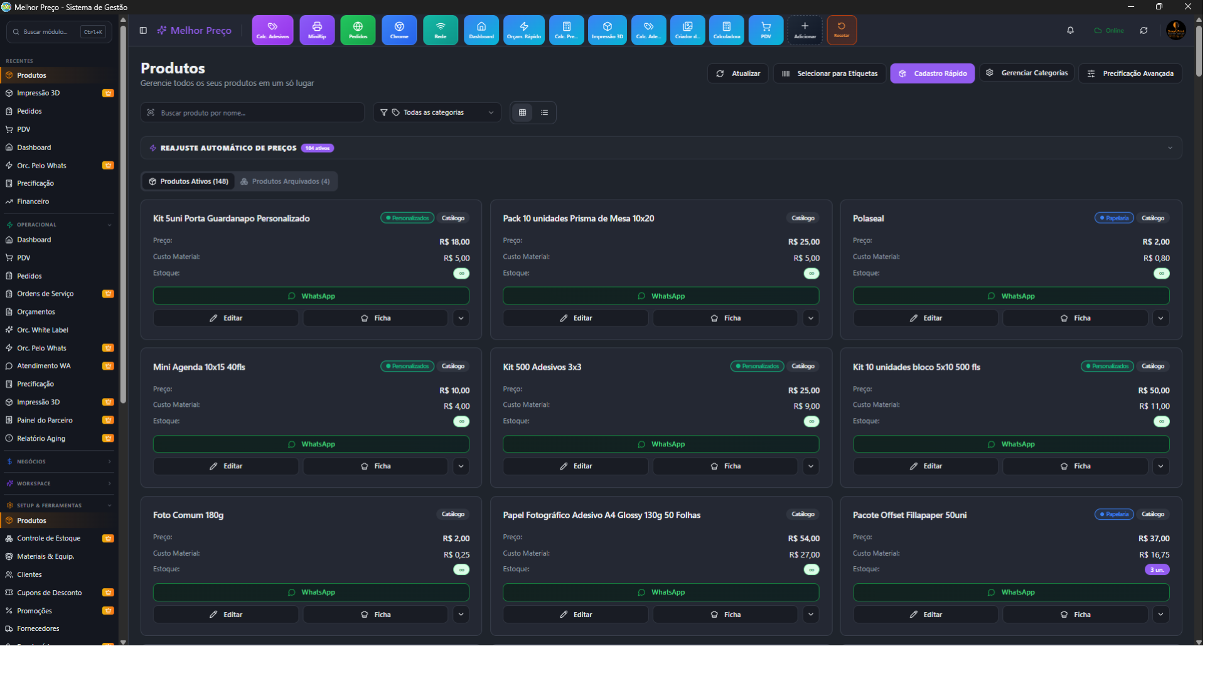Open Orçam. Rápido shortcut

click(x=524, y=30)
